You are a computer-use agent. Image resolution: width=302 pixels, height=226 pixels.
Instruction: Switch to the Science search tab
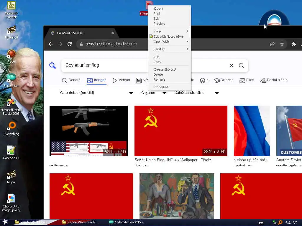(224, 80)
